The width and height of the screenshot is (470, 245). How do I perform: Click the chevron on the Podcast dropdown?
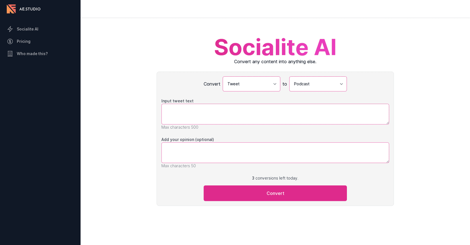[342, 84]
